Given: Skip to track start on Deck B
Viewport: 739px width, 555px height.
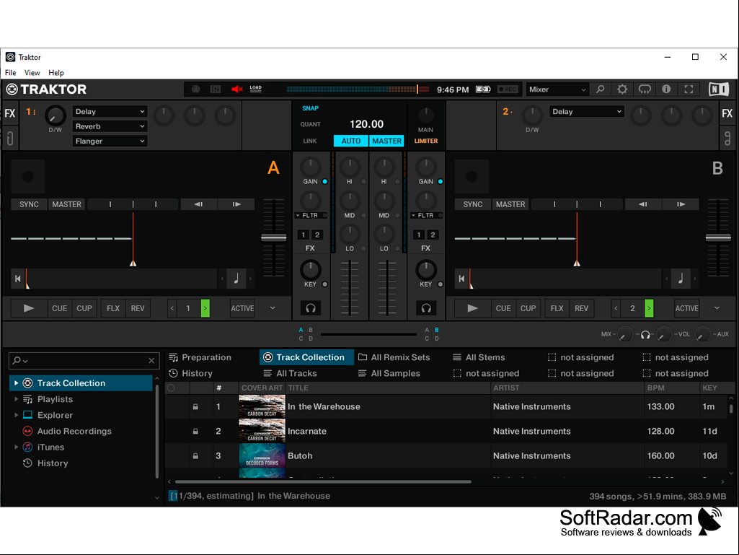Looking at the screenshot, I should pos(461,279).
